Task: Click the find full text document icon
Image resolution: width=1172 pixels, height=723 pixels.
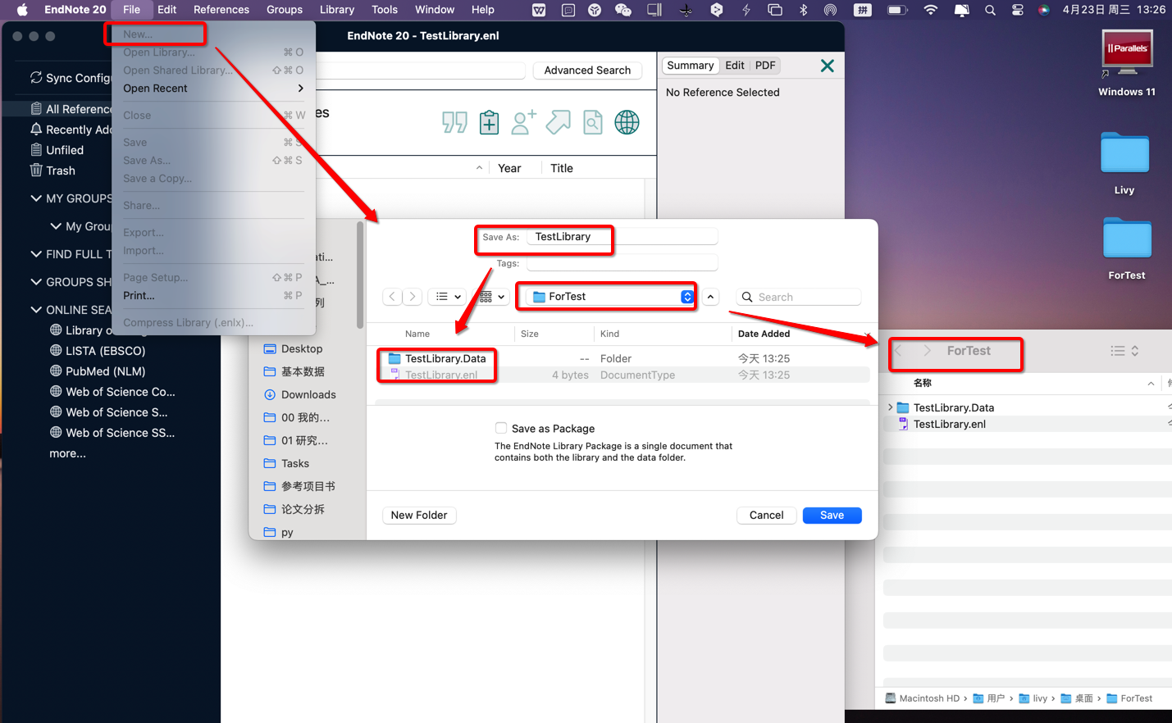Action: pyautogui.click(x=592, y=122)
